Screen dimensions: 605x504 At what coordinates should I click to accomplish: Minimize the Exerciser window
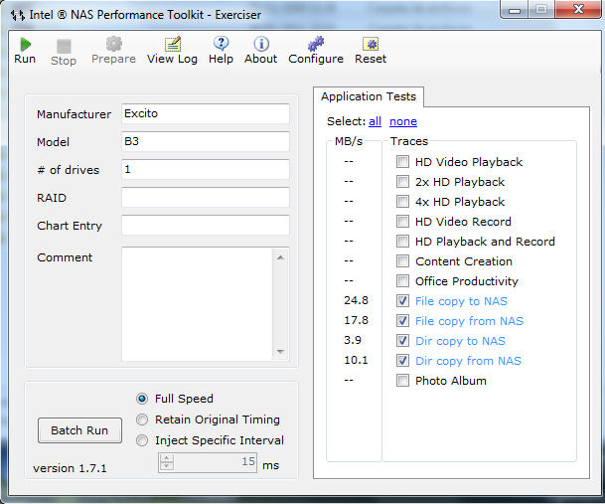(x=516, y=9)
